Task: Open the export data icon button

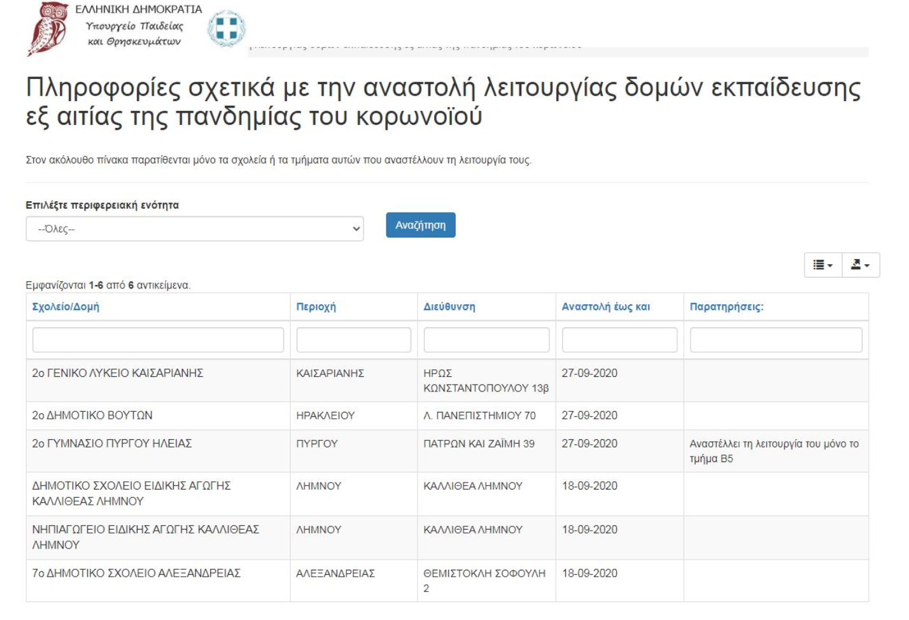Action: click(860, 265)
